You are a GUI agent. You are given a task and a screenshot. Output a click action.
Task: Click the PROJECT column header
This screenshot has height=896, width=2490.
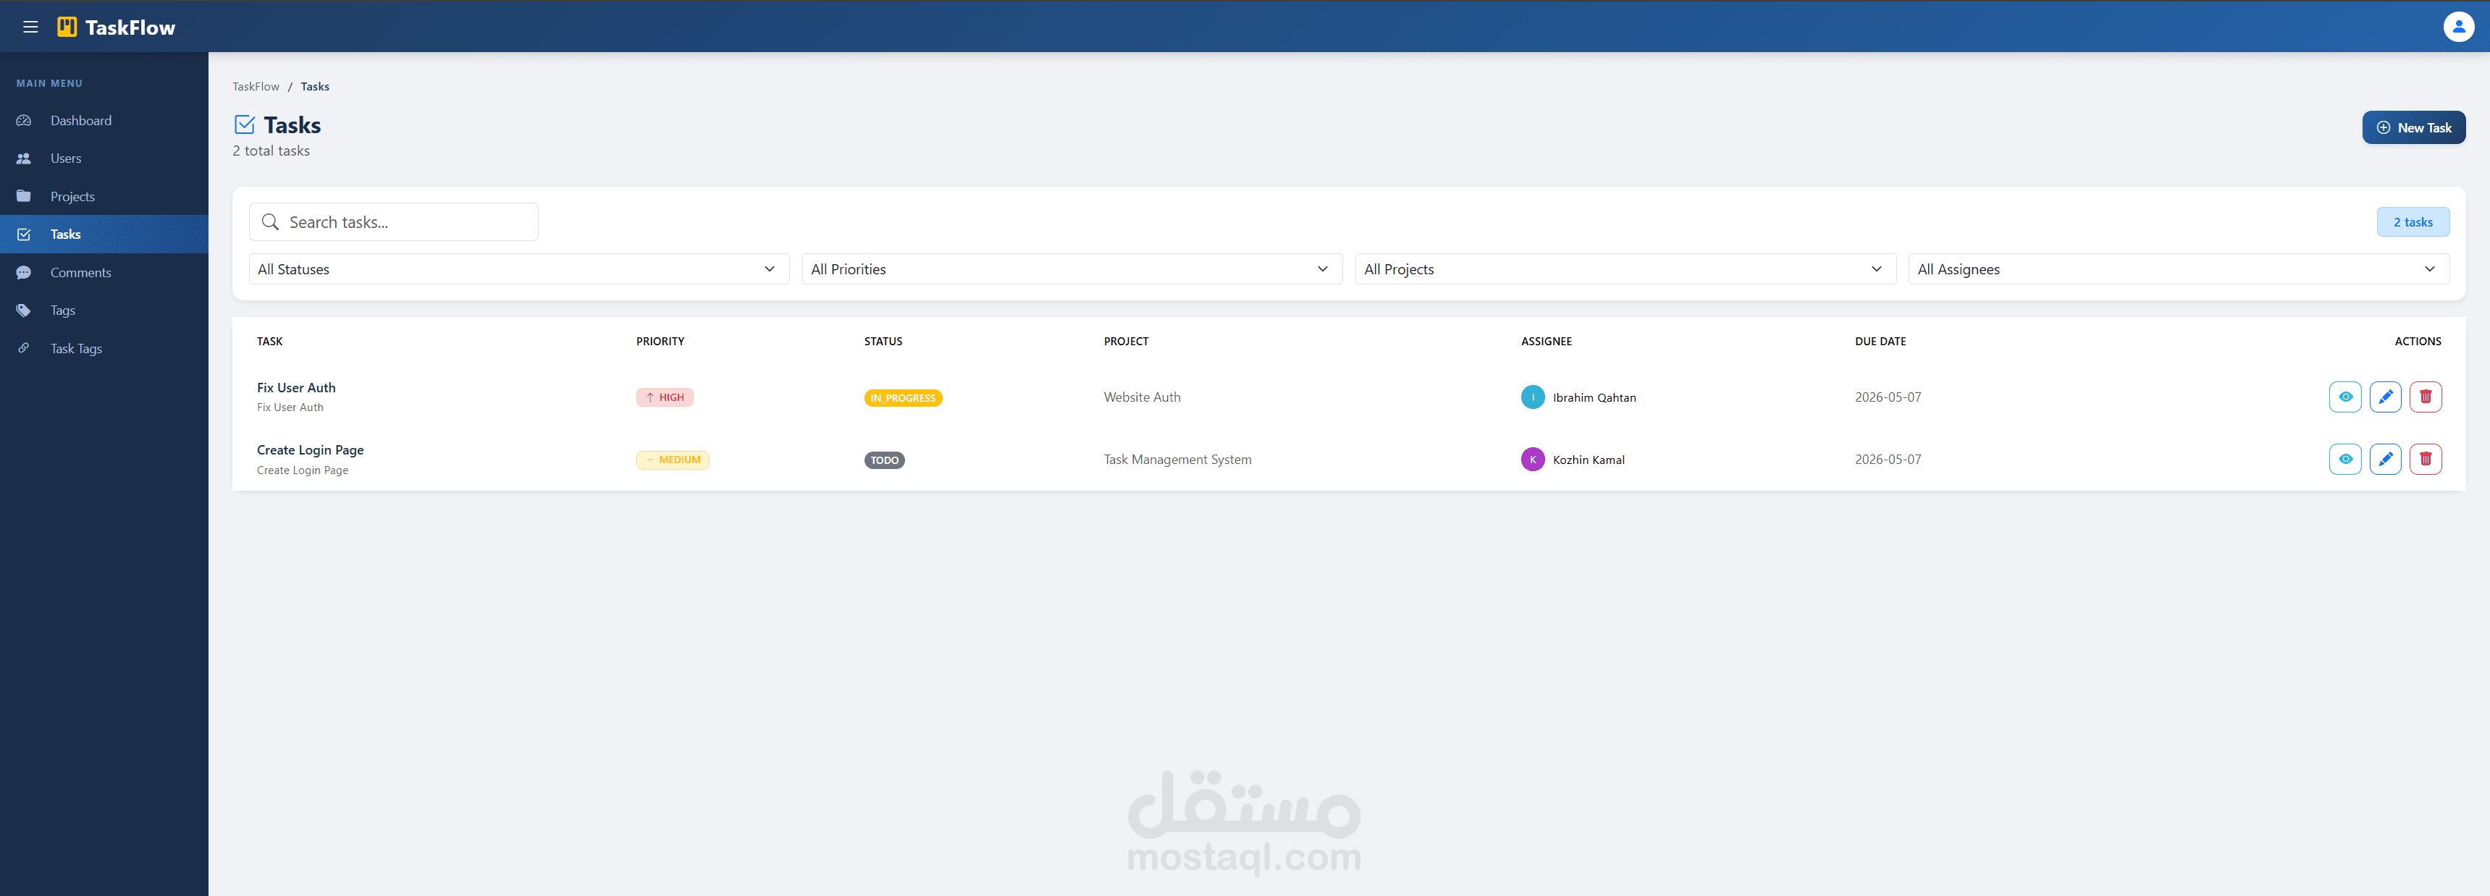[1126, 341]
